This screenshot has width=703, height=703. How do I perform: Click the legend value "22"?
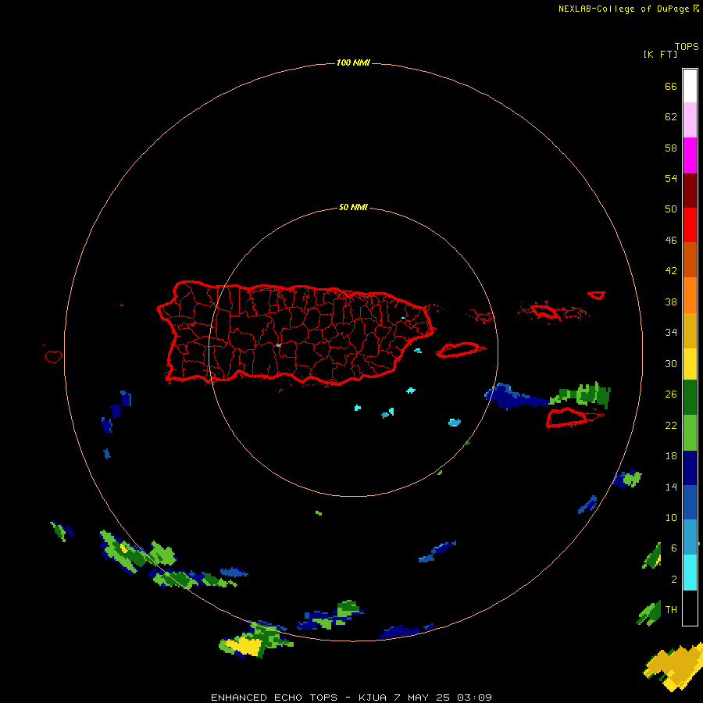tap(671, 425)
